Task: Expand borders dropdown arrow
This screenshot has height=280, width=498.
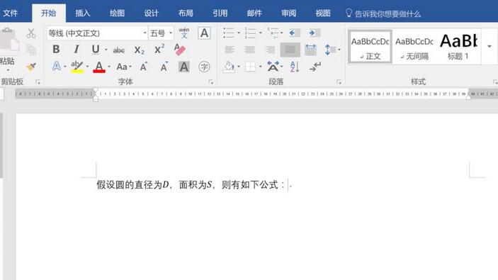Action: [261, 67]
